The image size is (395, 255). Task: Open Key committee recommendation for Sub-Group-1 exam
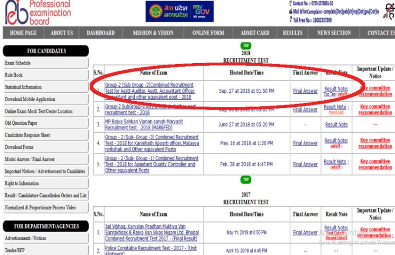click(x=375, y=164)
